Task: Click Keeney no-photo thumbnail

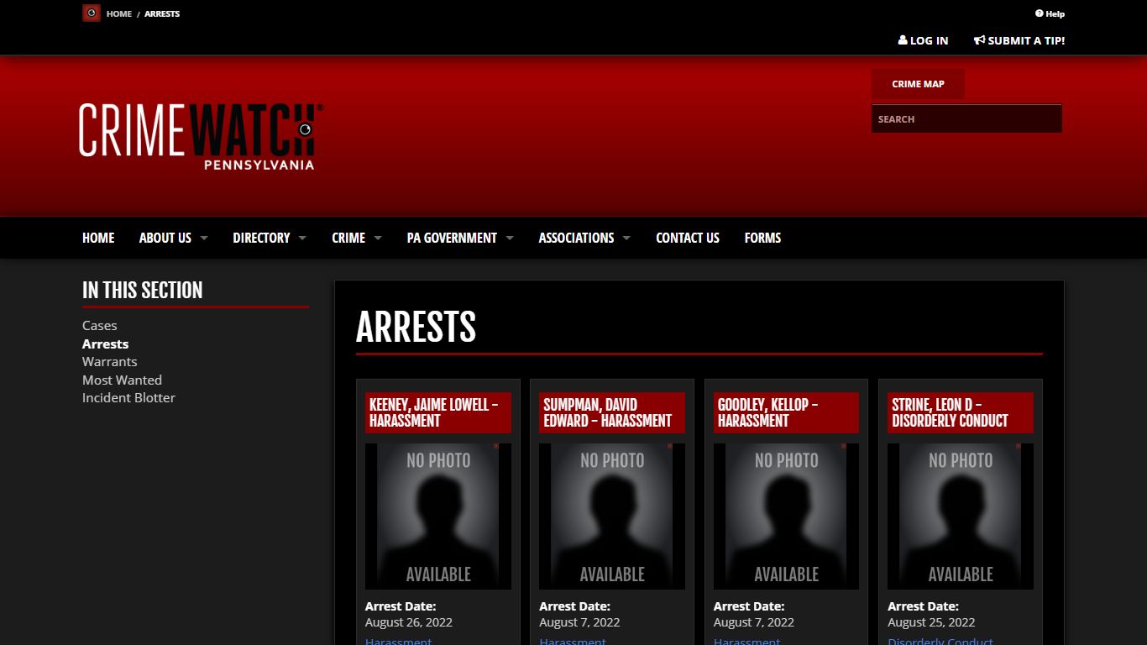Action: pyautogui.click(x=438, y=517)
